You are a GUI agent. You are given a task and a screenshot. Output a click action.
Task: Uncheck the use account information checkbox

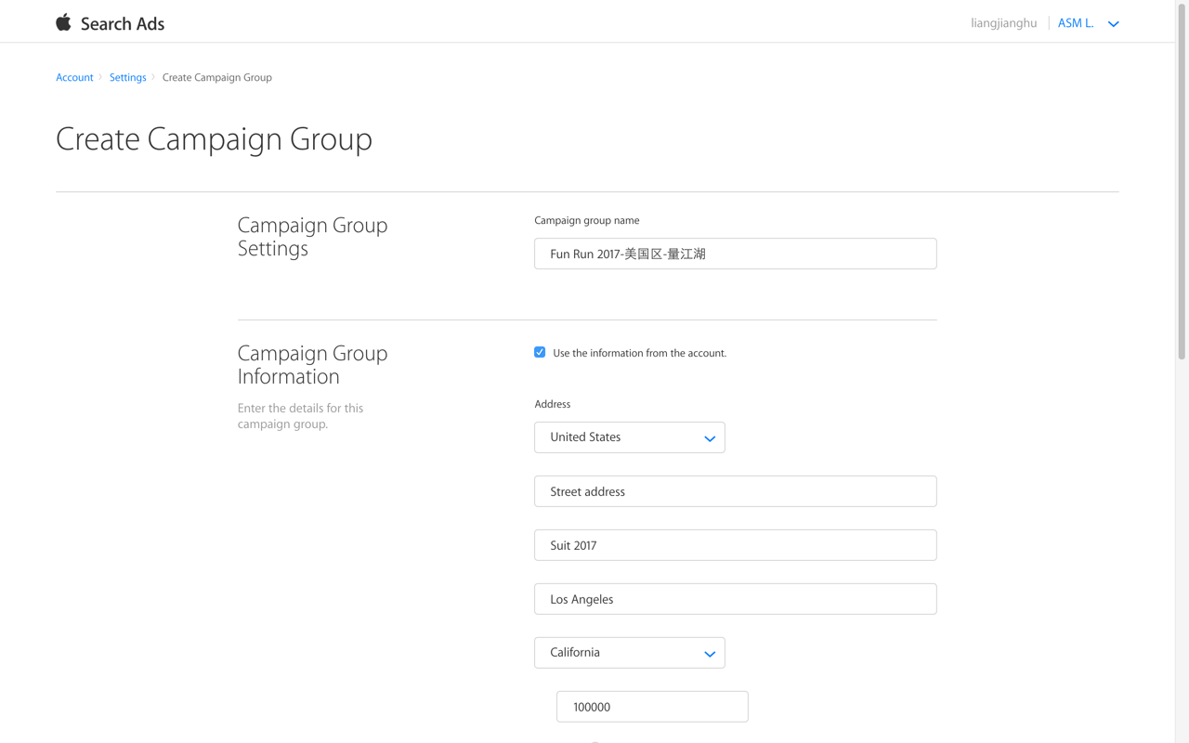point(540,352)
